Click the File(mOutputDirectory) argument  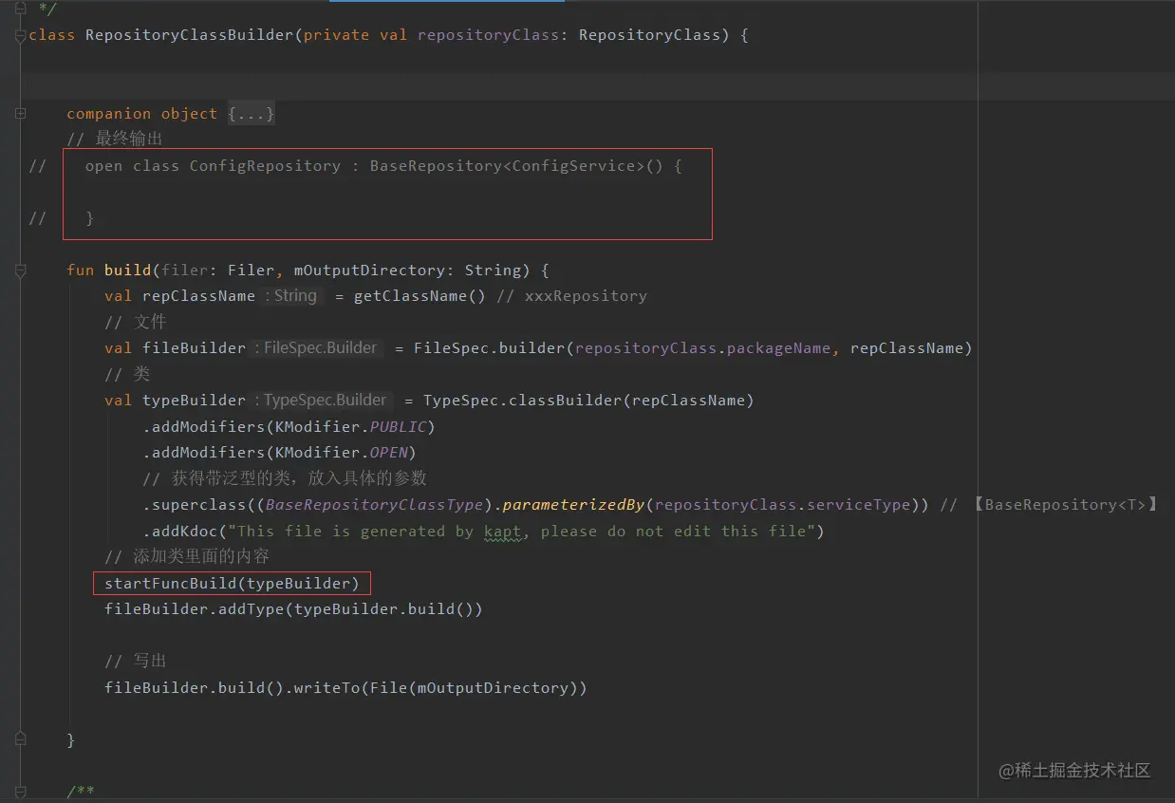(x=474, y=687)
